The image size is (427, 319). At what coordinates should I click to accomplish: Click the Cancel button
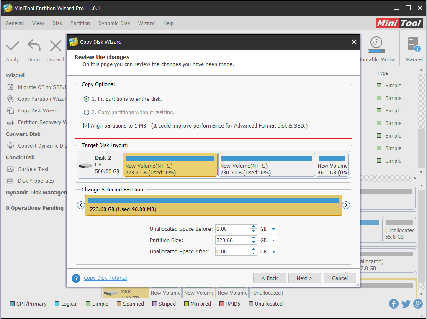[x=340, y=278]
